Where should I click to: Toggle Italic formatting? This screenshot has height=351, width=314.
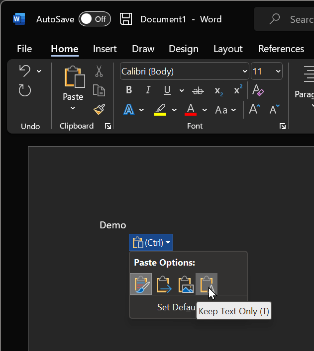[x=148, y=90]
